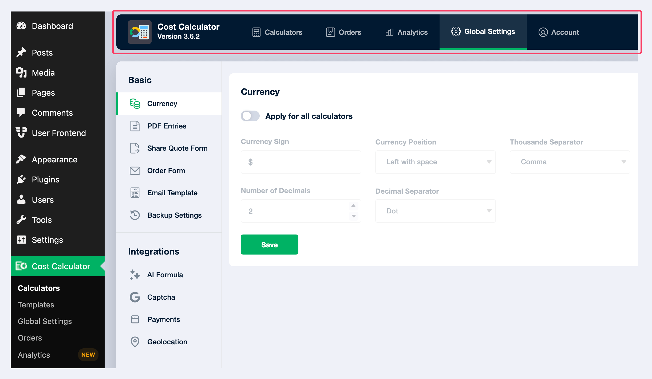Screen dimensions: 652x379
Task: Click the Analytics bar chart icon
Action: coord(389,32)
